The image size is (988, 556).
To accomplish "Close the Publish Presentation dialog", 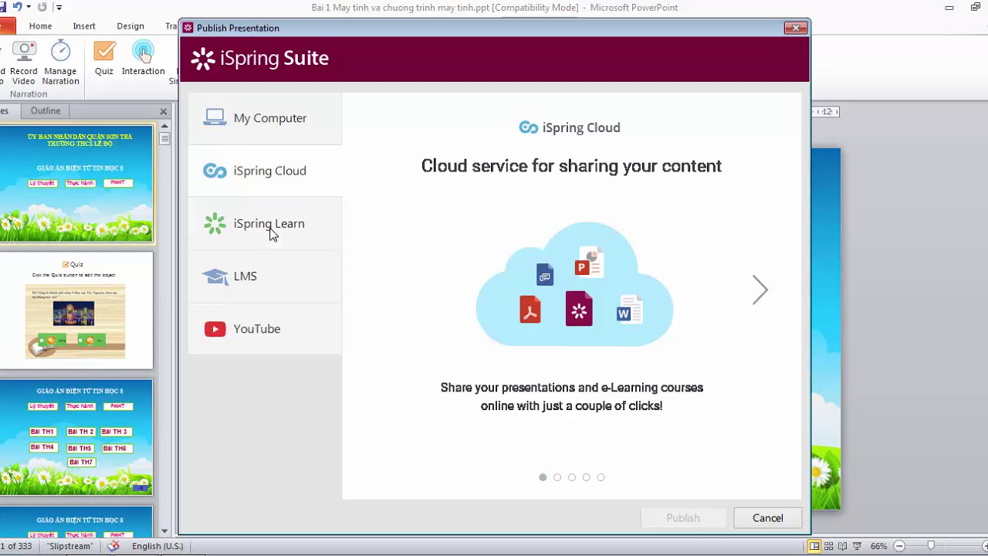I will coord(796,28).
